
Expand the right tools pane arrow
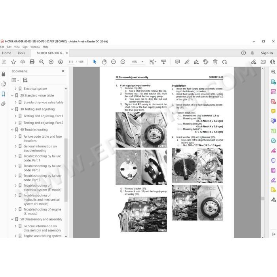274,234
